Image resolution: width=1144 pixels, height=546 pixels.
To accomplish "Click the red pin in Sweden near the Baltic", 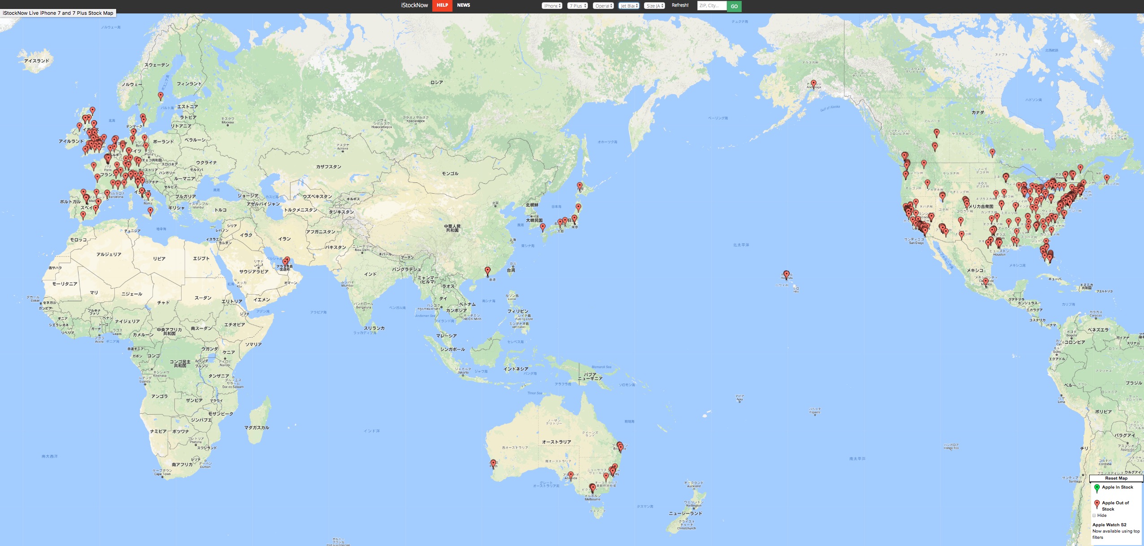I will click(x=161, y=95).
